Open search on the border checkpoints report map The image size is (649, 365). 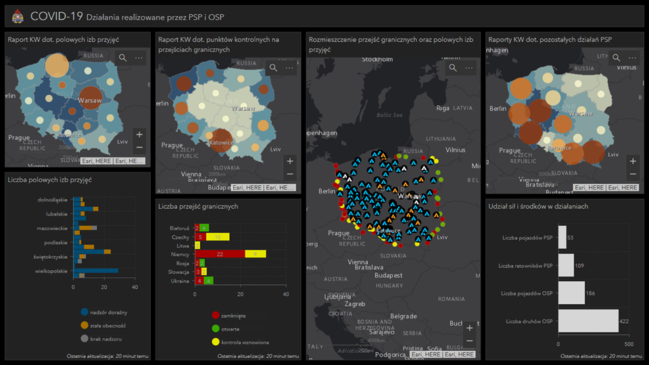point(274,68)
